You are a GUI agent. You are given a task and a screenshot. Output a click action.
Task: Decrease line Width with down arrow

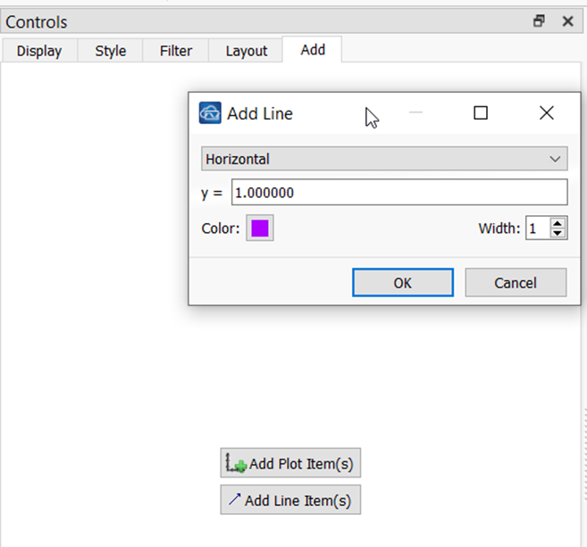[558, 233]
